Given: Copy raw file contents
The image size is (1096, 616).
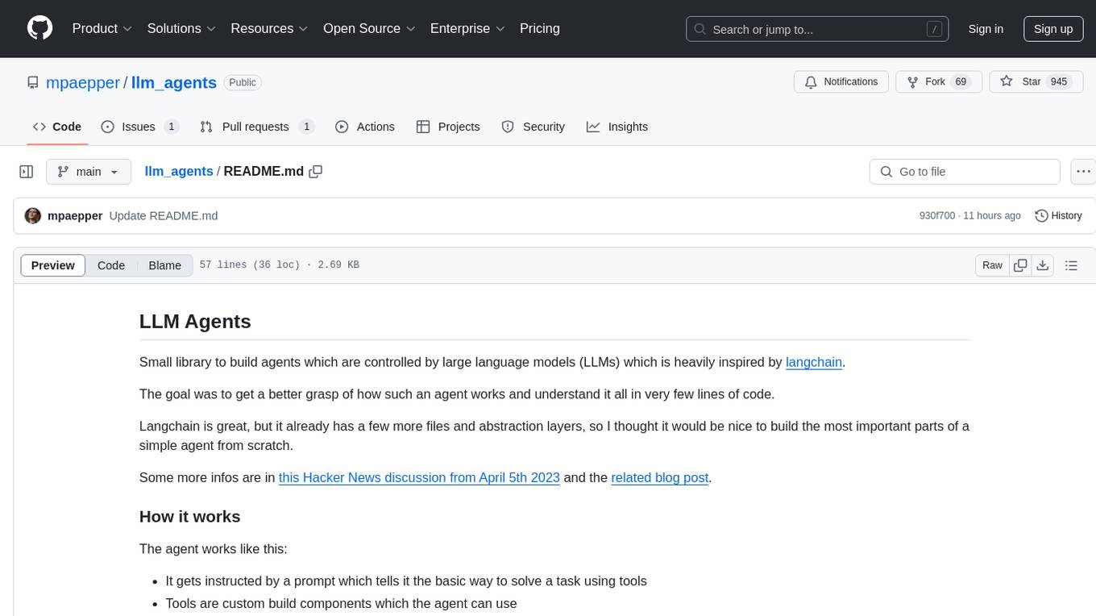Looking at the screenshot, I should pyautogui.click(x=1020, y=265).
